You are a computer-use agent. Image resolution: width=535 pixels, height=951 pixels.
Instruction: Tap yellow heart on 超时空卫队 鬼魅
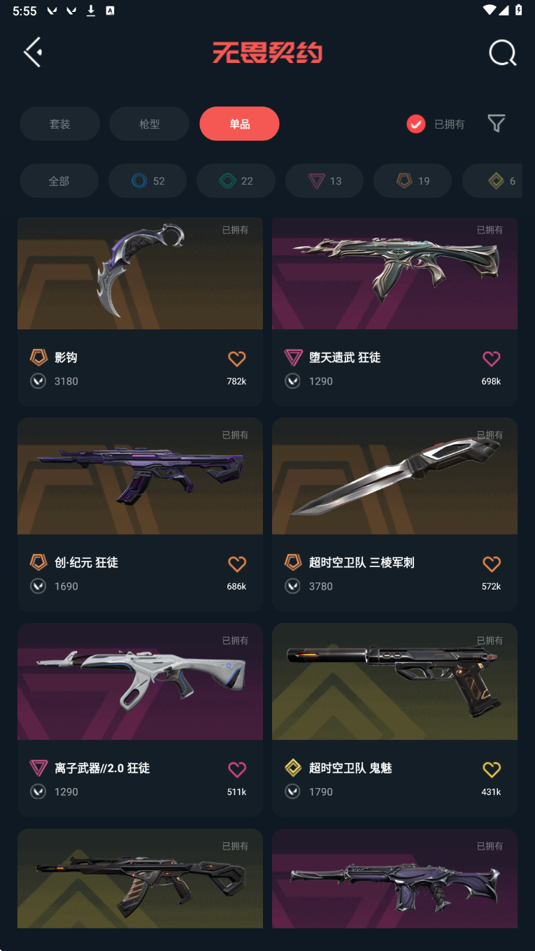tap(492, 769)
